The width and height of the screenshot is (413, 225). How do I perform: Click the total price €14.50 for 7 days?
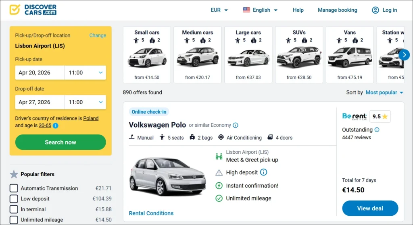pos(353,190)
